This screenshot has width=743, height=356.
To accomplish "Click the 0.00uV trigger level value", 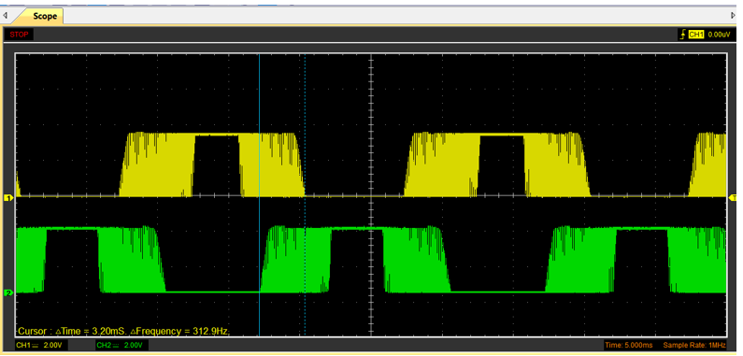I will tap(719, 35).
